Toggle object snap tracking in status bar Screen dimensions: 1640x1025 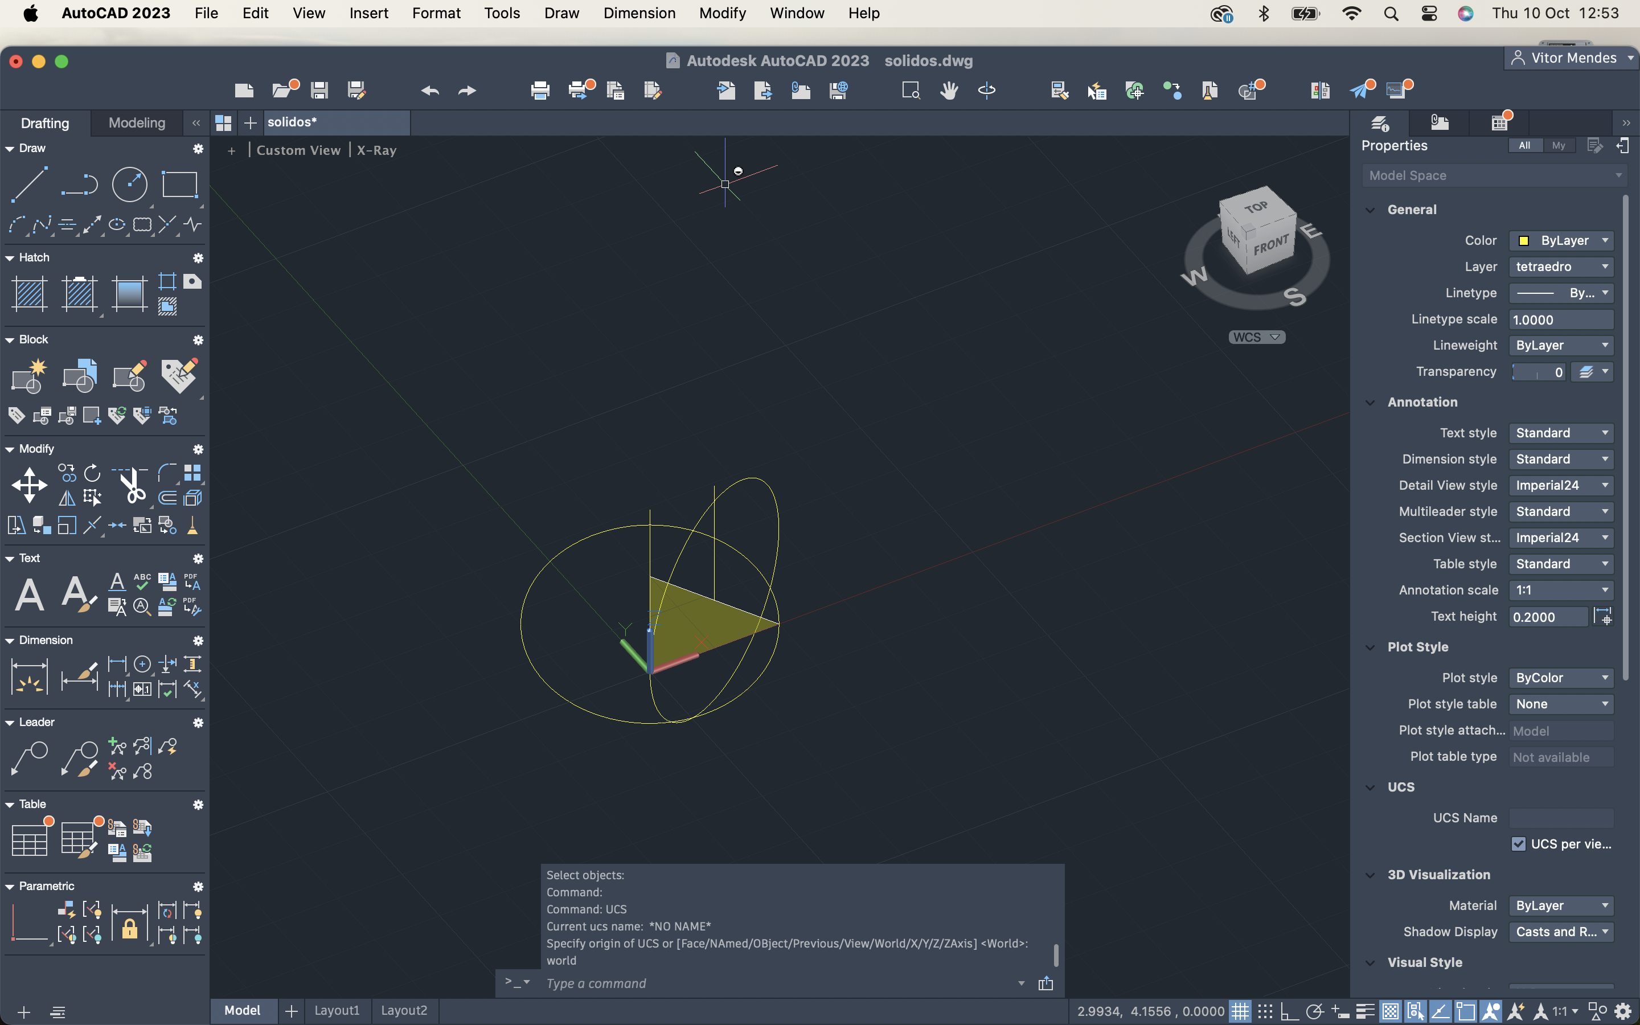pos(1440,1011)
